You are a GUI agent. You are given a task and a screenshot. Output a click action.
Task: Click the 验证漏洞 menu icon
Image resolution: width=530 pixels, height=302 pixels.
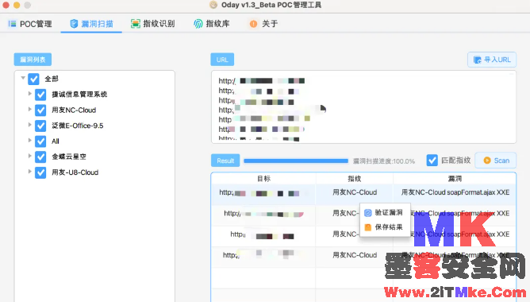[x=368, y=213]
